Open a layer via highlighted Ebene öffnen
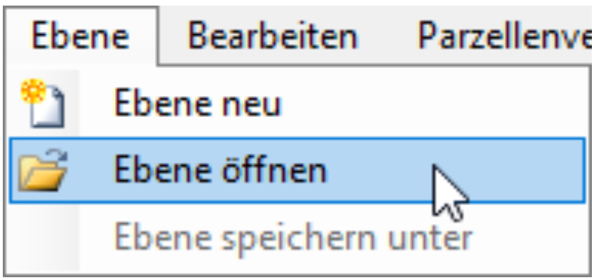This screenshot has height=280, width=594. (x=220, y=170)
